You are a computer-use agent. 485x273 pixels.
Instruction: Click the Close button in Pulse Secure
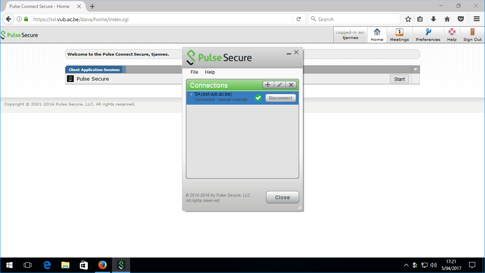[283, 197]
